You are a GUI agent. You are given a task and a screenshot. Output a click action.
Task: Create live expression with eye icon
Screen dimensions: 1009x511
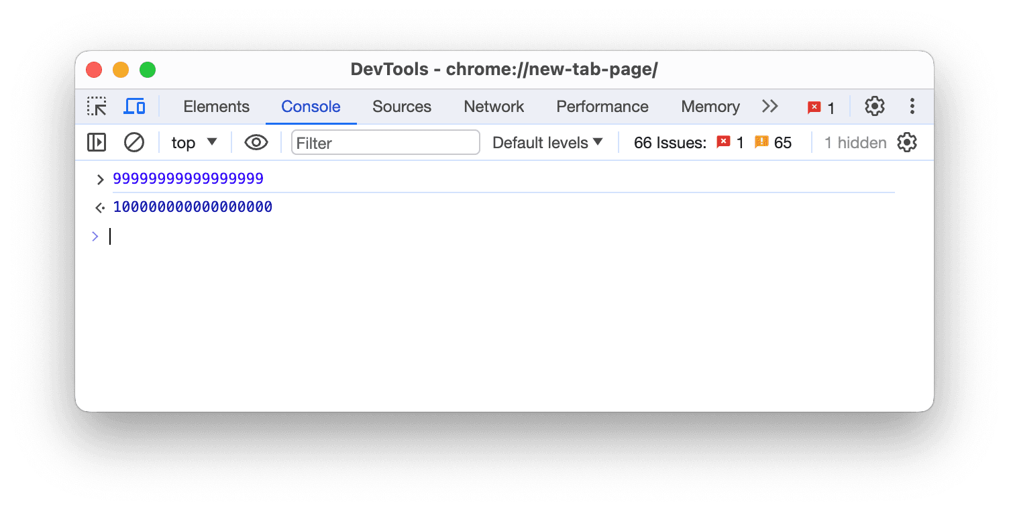256,142
